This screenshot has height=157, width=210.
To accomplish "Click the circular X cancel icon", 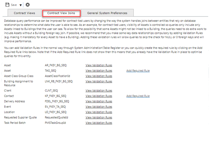I will tap(28, 5).
